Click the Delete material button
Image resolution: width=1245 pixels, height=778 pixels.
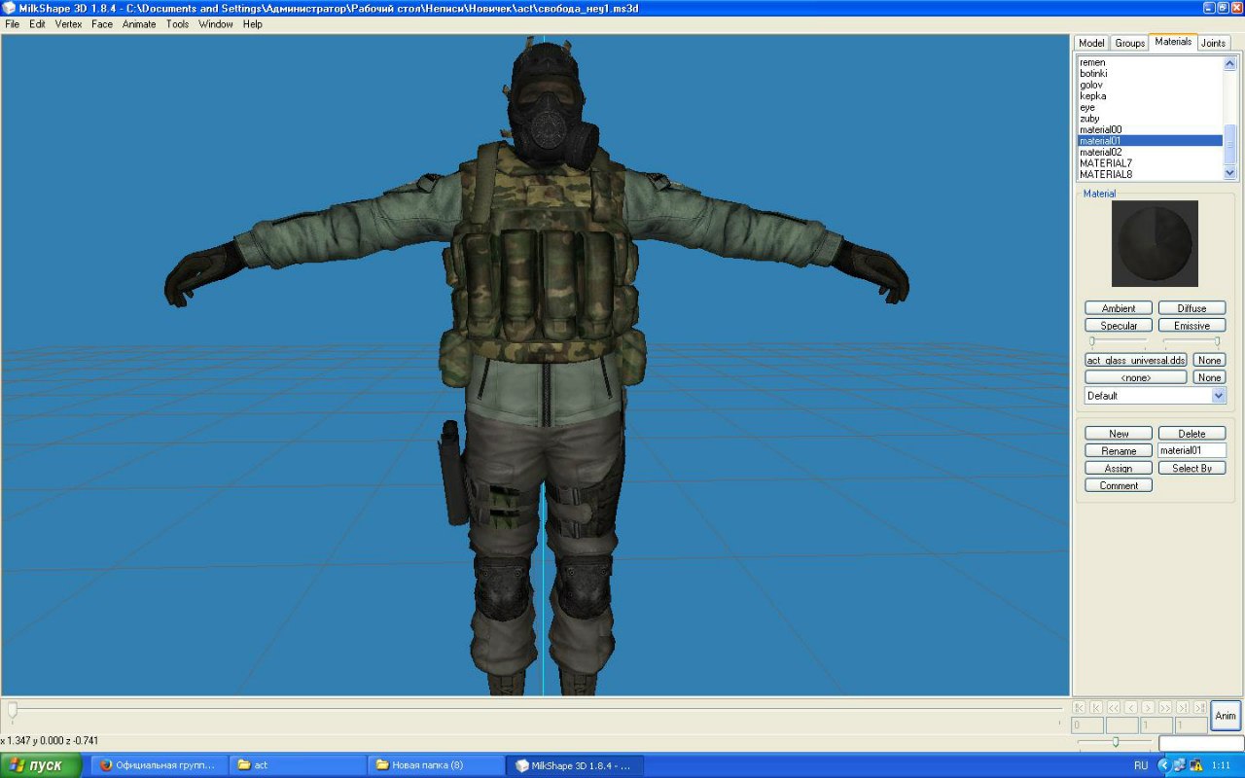coord(1192,434)
